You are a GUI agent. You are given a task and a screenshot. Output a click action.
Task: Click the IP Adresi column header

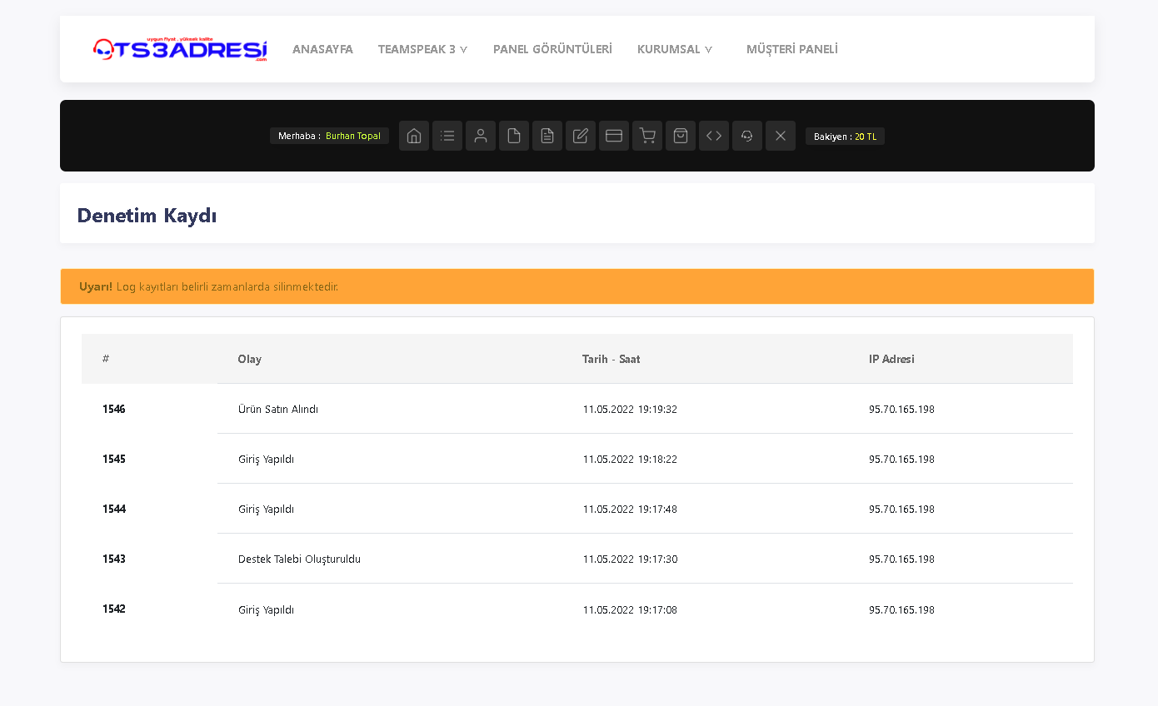[891, 359]
